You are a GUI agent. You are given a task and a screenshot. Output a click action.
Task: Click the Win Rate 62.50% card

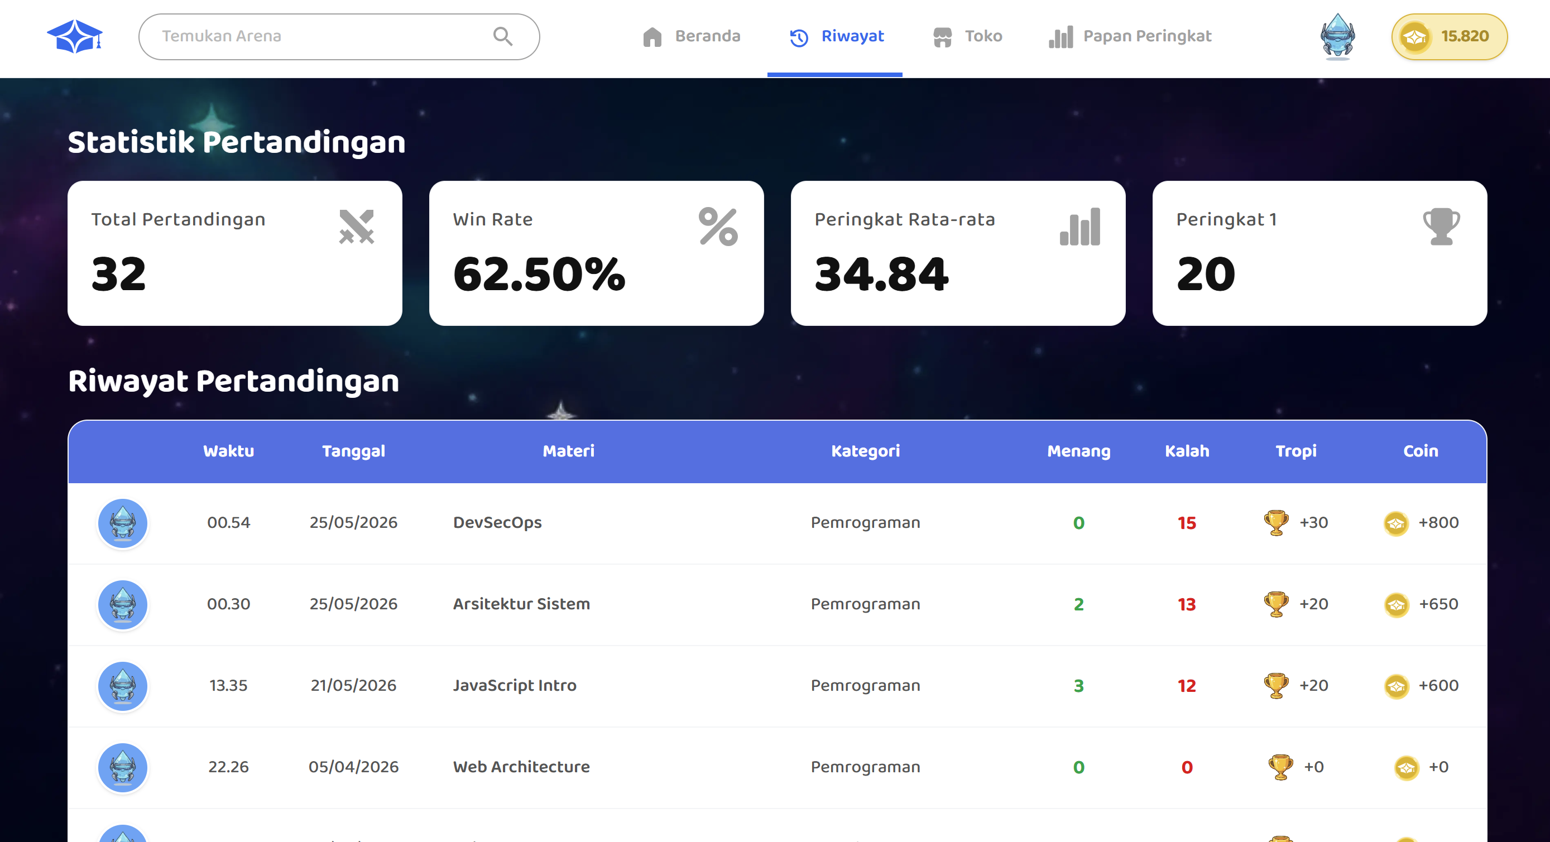coord(596,253)
